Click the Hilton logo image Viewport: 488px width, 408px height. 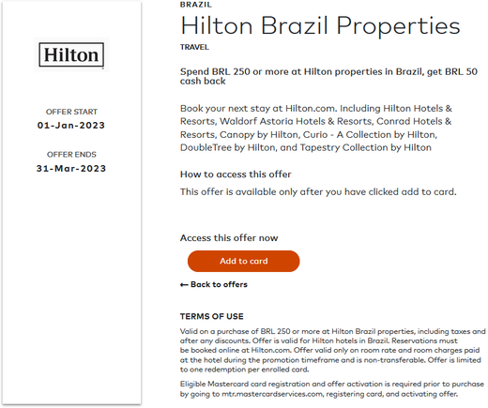click(71, 54)
